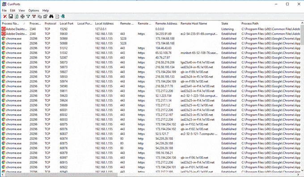Open the File menu

pyautogui.click(x=4, y=10)
